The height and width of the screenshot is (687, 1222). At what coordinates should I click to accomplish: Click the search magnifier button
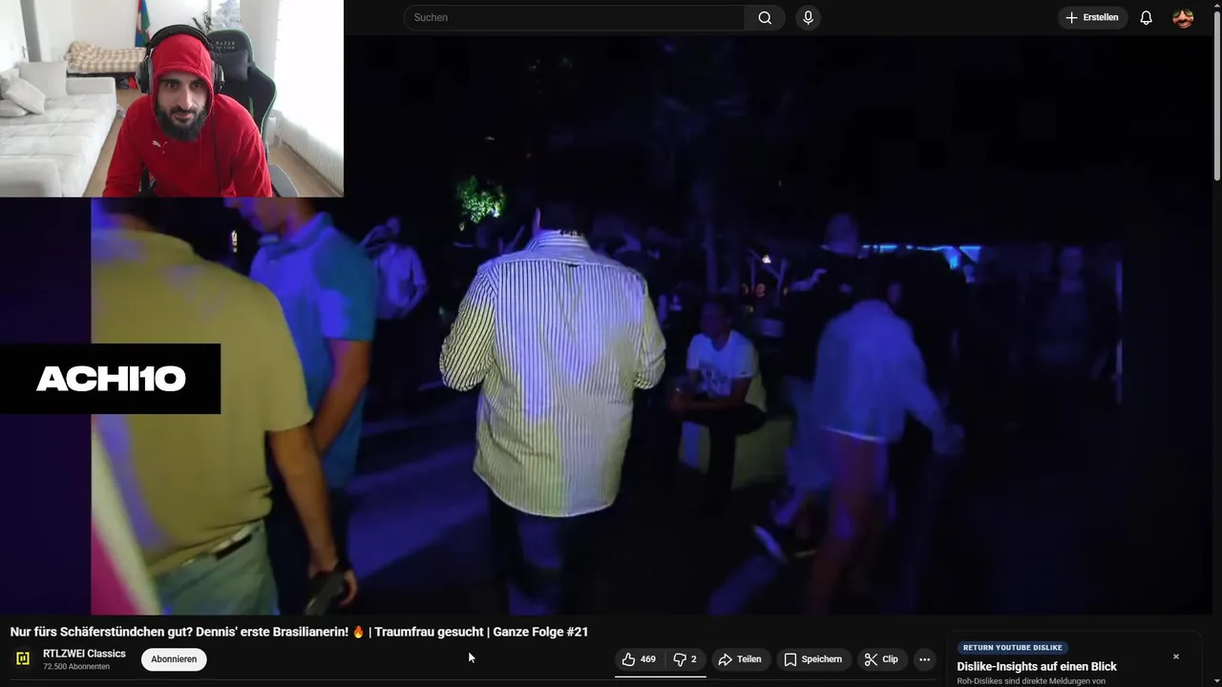click(x=765, y=18)
